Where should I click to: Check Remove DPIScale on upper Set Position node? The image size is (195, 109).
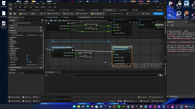(125, 33)
